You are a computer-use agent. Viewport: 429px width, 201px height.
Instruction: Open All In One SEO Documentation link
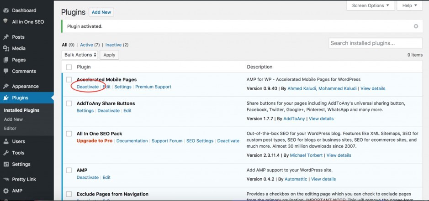(132, 141)
